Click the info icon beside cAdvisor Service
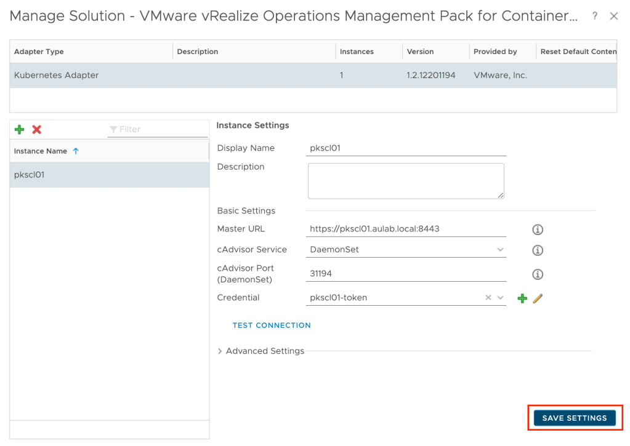Image resolution: width=630 pixels, height=446 pixels. (537, 250)
